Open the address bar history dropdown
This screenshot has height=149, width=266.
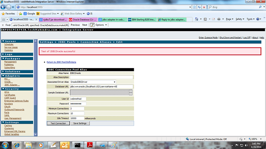pyautogui.click(x=190, y=7)
